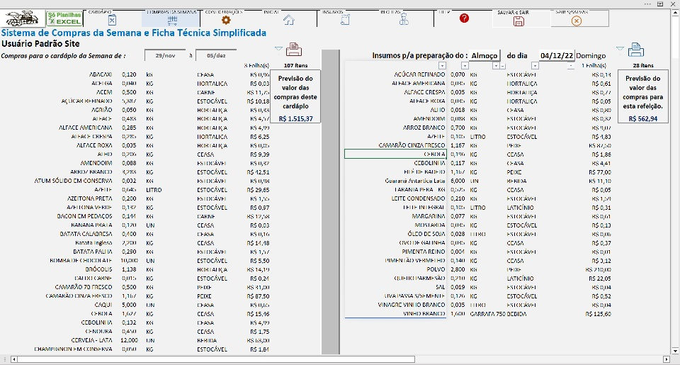Select the BRÓCOLIS cell
Image resolution: width=680 pixels, height=365 pixels.
click(98, 269)
